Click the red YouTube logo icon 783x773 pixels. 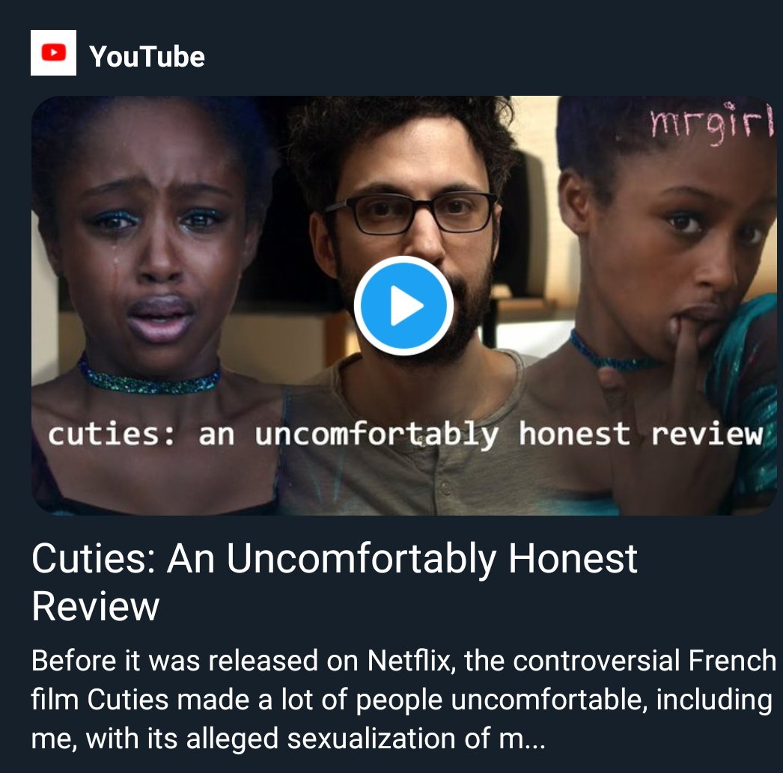[x=53, y=52]
